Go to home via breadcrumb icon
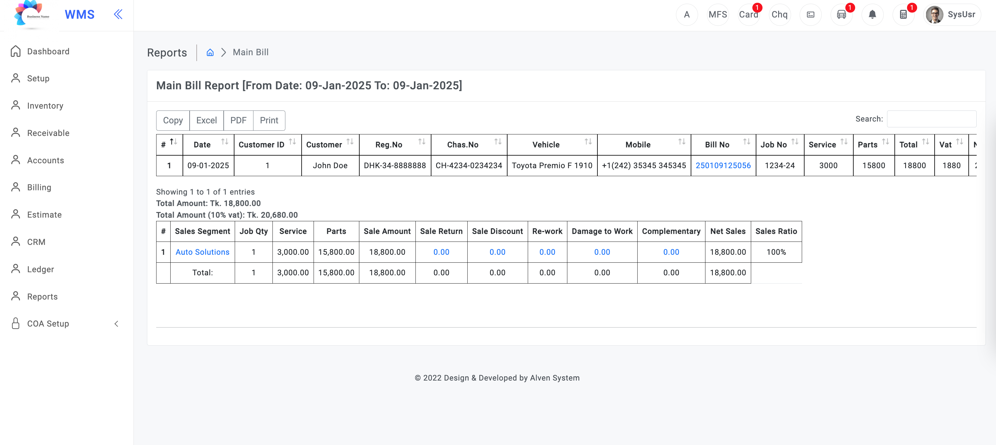Screen dimensions: 996x445 210,52
